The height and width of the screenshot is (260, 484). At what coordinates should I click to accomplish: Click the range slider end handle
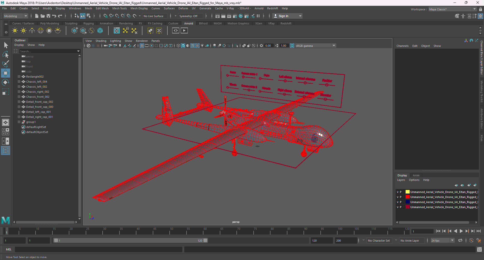click(205, 240)
